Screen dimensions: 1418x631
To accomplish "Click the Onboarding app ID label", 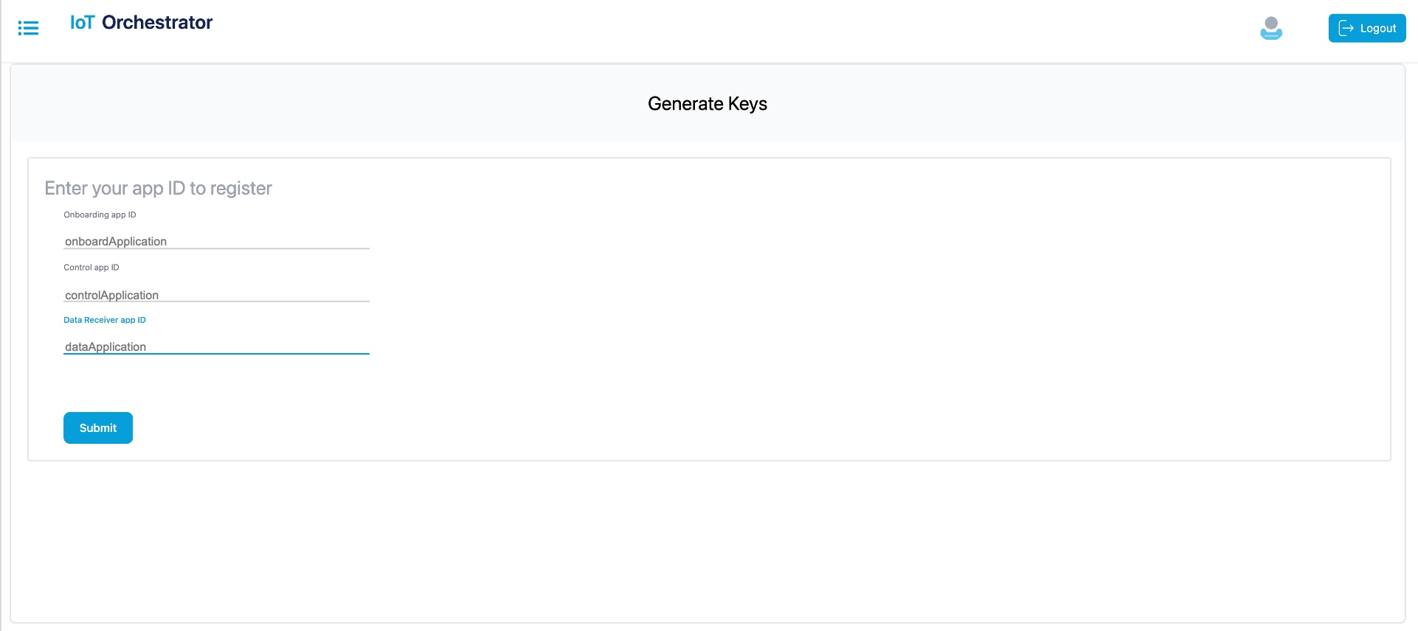I will point(100,215).
